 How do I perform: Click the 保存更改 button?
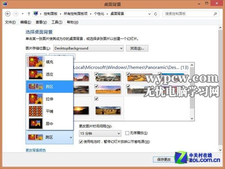coord(164,160)
